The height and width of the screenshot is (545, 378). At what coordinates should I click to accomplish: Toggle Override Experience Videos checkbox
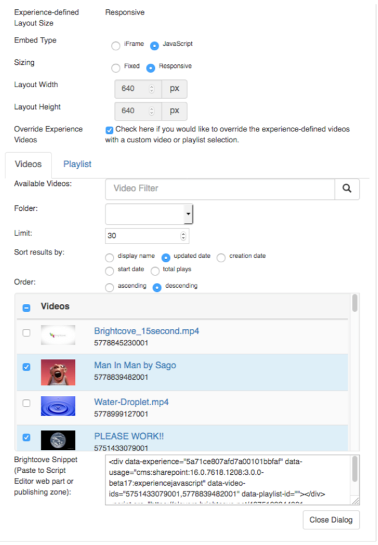(x=109, y=130)
